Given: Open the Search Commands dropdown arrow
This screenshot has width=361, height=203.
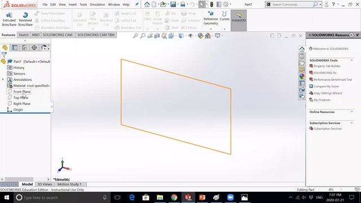Looking at the screenshot, I should [320, 5].
